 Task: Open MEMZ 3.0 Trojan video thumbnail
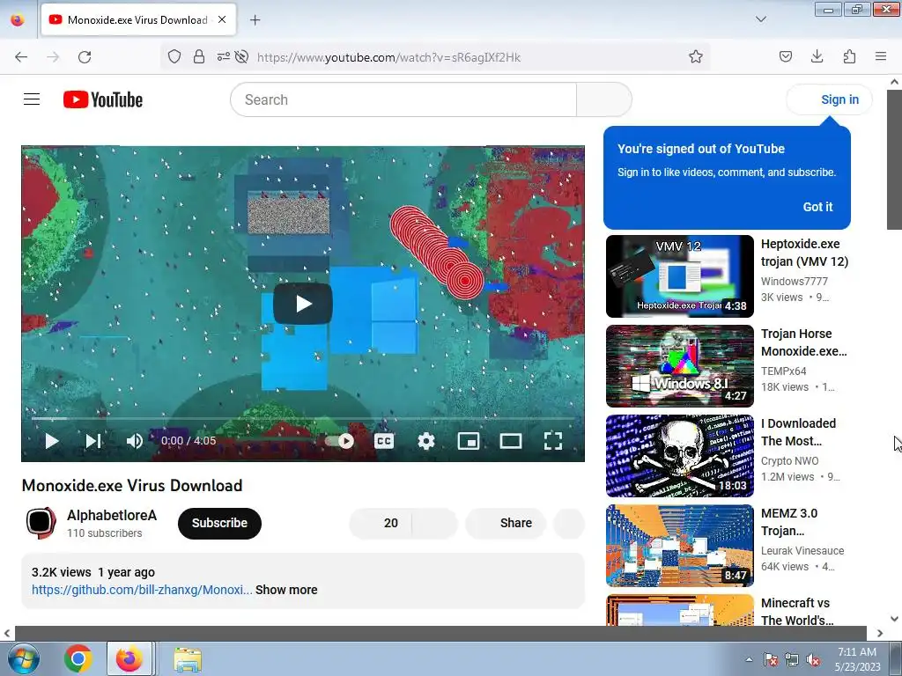(x=679, y=545)
